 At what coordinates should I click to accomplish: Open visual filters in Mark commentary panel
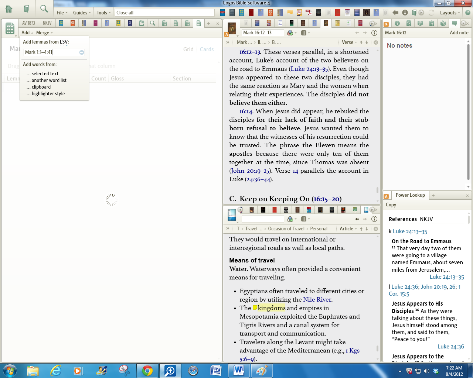tap(290, 32)
